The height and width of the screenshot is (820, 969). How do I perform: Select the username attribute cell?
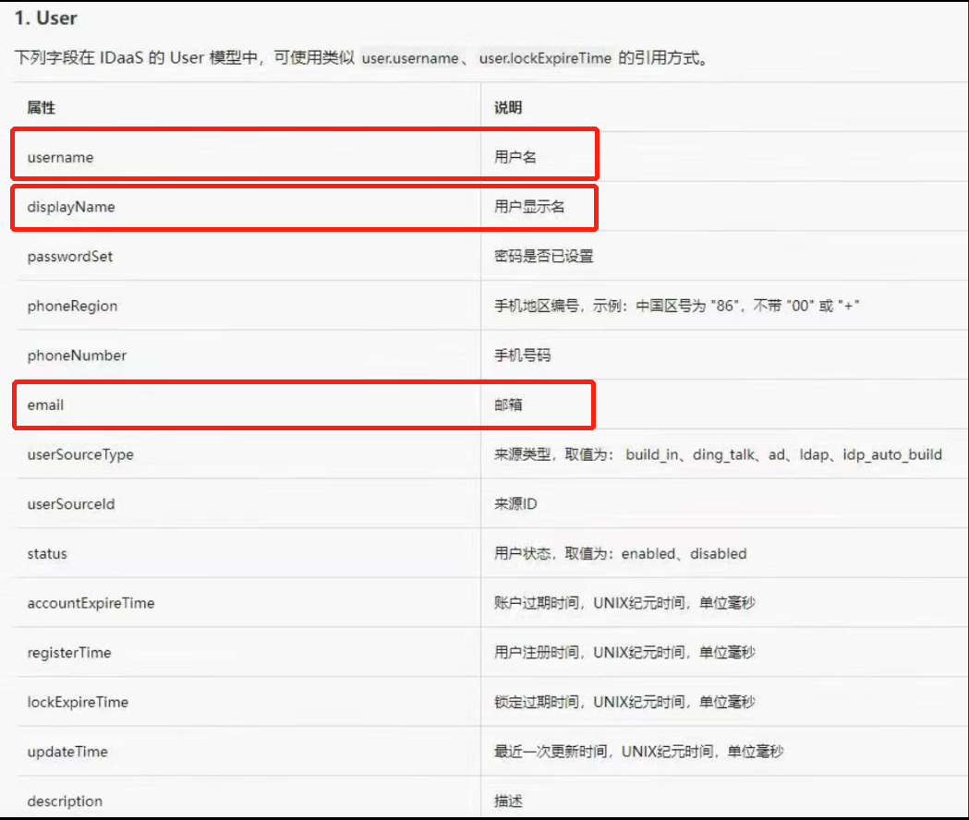tap(59, 157)
